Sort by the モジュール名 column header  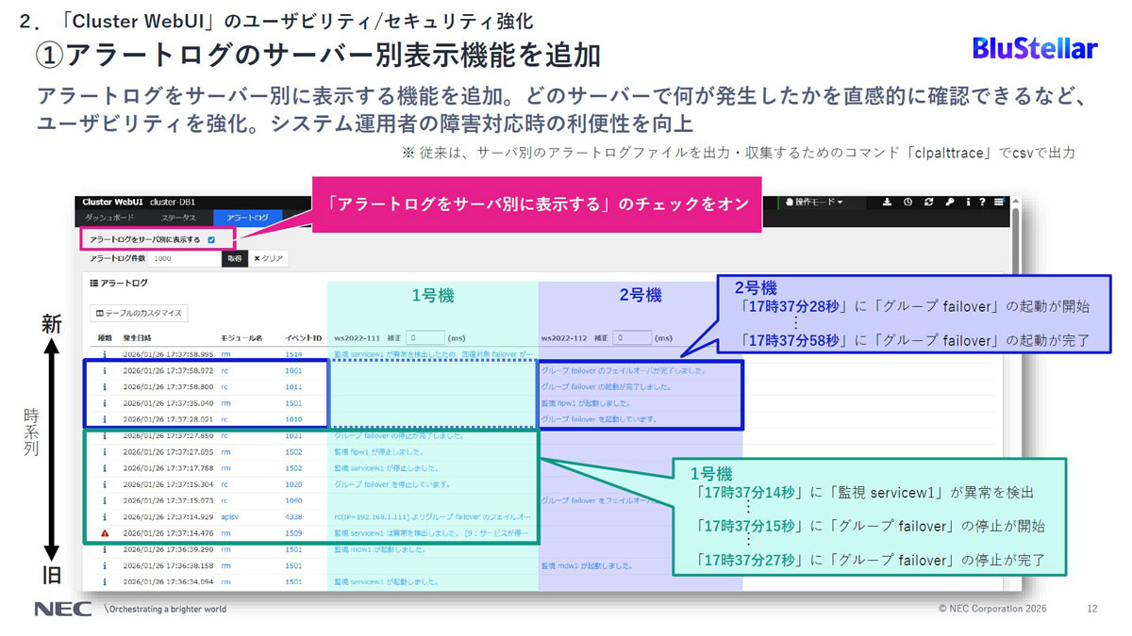(x=241, y=337)
